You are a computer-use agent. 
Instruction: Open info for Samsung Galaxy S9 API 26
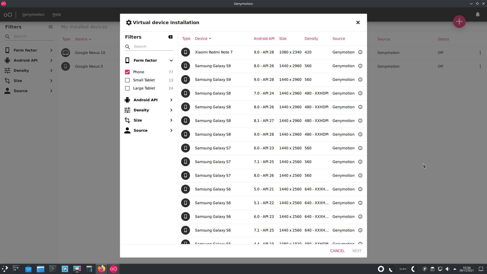360,66
